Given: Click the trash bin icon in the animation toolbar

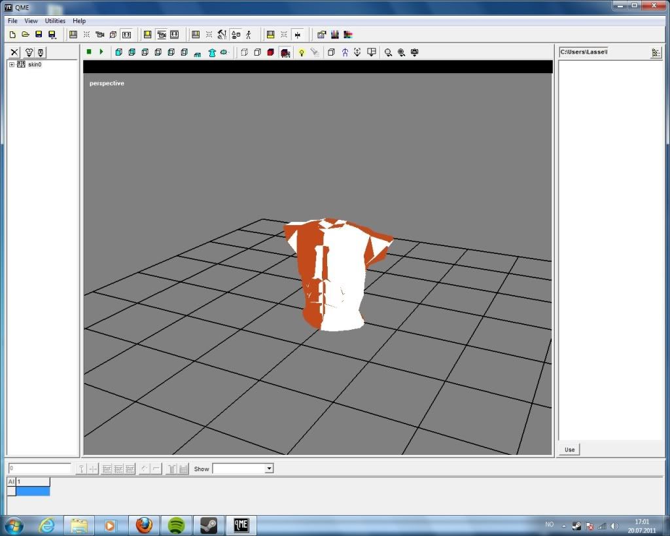Looking at the screenshot, I should tap(172, 469).
